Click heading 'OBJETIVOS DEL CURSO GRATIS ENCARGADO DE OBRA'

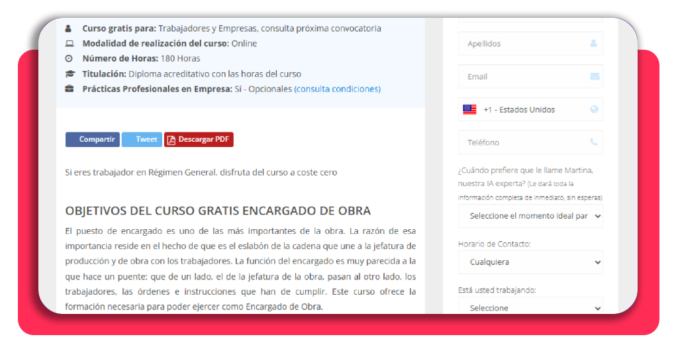tap(218, 211)
